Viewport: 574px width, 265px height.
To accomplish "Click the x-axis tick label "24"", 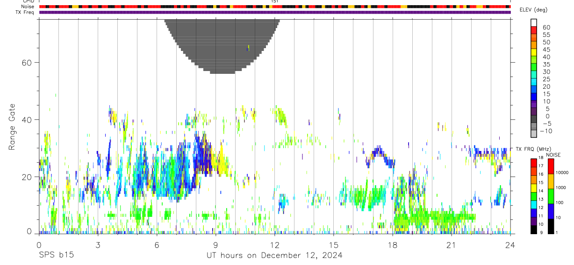I will (510, 245).
